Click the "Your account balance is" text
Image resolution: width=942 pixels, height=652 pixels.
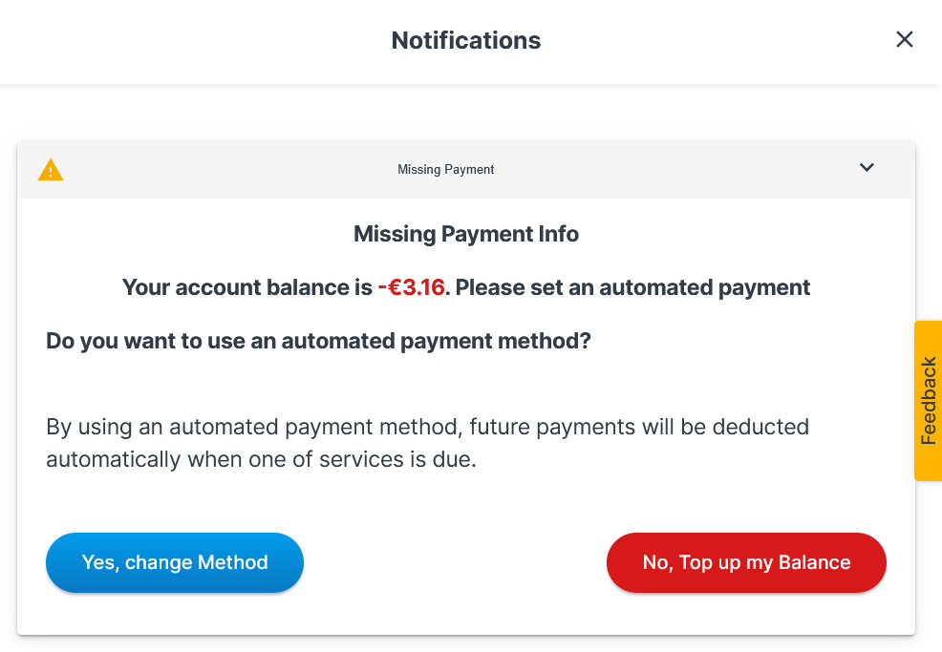[246, 287]
